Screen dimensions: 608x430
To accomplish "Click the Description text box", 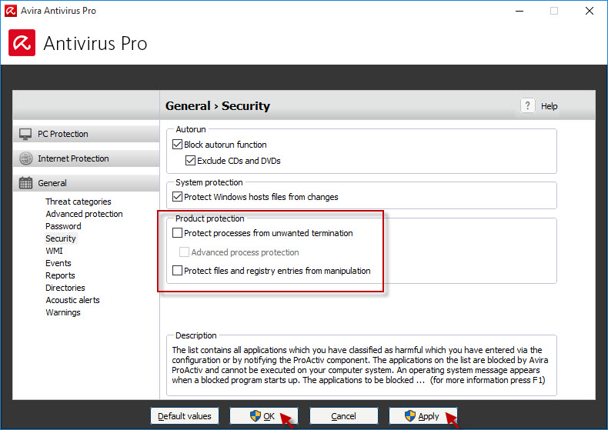I will click(x=362, y=365).
